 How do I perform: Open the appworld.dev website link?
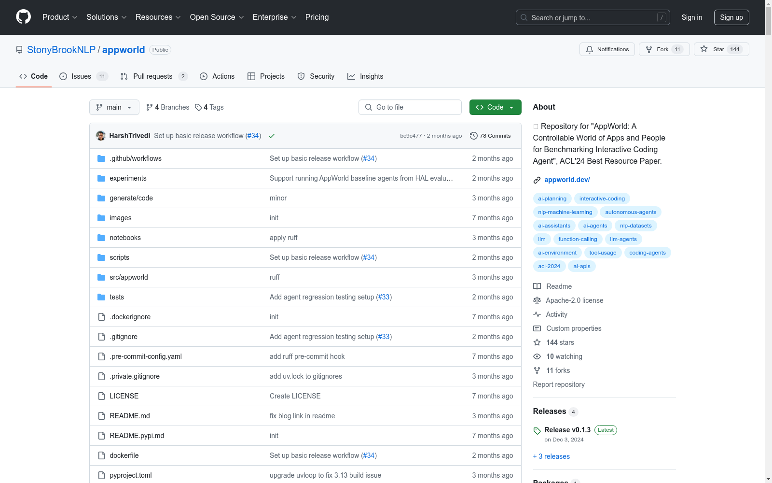coord(567,180)
